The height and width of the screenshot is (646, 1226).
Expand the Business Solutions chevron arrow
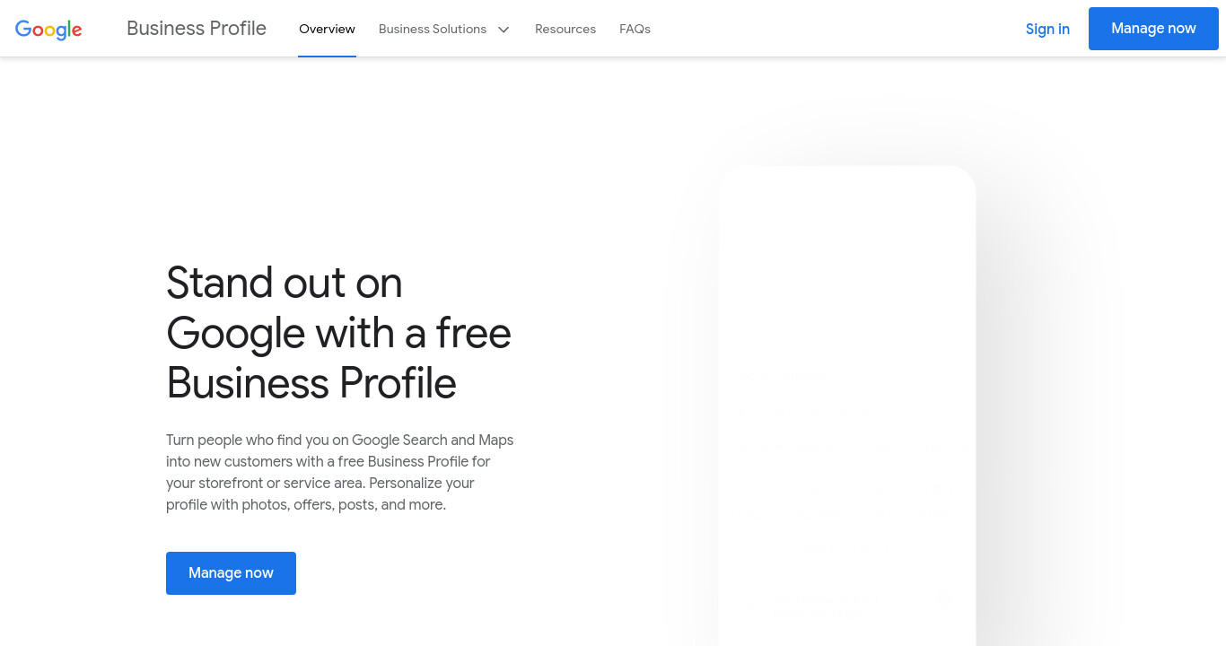[504, 30]
